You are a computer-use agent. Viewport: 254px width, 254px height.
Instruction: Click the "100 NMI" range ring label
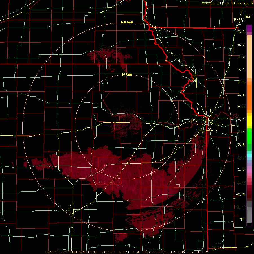127,22
